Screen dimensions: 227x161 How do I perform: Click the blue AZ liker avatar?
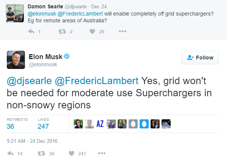click(x=100, y=124)
